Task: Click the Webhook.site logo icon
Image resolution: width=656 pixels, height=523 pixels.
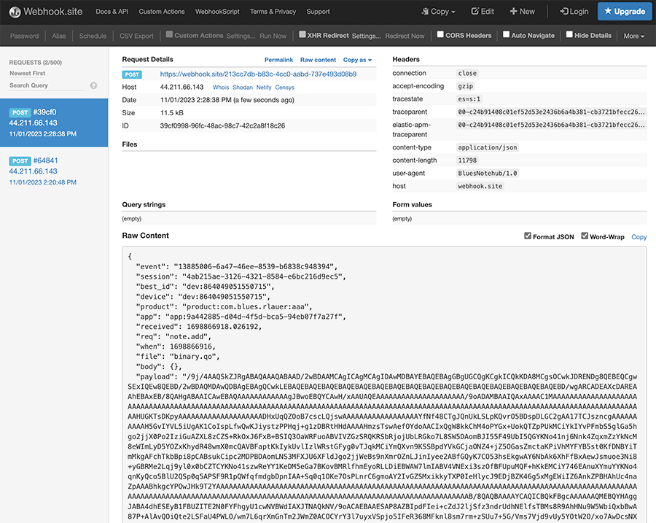Action: tap(15, 12)
